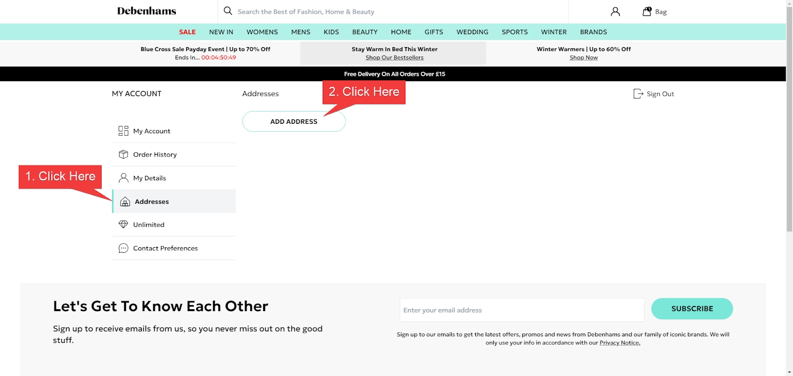The width and height of the screenshot is (793, 376).
Task: Open the SPORTS menu
Action: pyautogui.click(x=514, y=32)
